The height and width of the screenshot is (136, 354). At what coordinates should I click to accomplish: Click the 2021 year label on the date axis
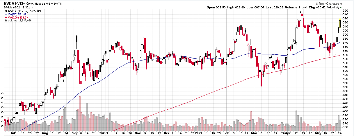199,133
